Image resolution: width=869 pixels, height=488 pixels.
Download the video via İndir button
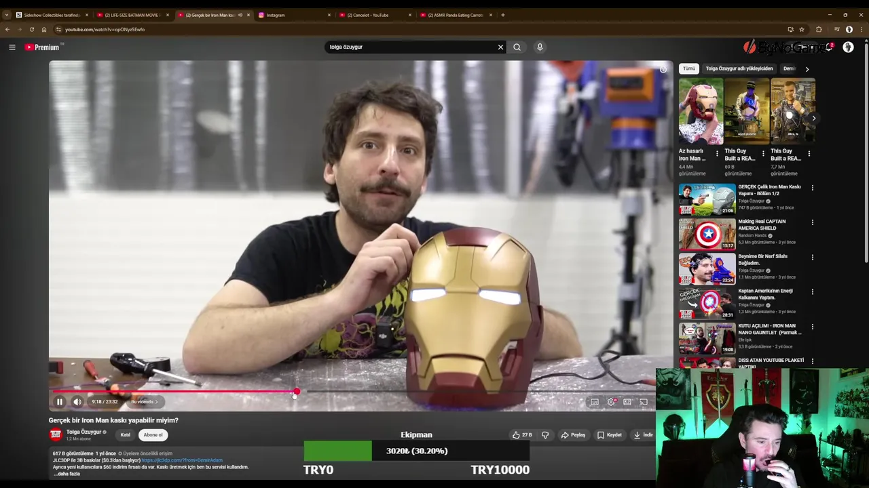coord(643,435)
